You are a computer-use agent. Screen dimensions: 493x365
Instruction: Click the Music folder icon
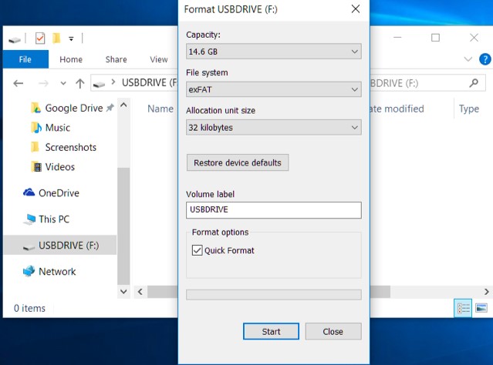(35, 127)
